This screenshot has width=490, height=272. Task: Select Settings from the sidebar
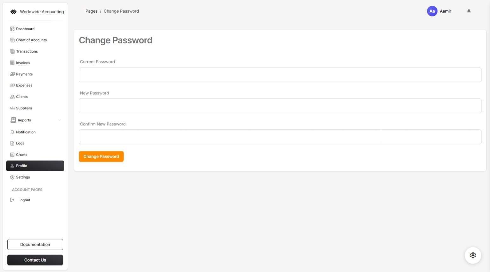(23, 177)
